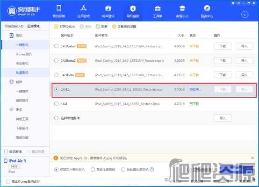259x187 pixels.
Task: Click the orange warning icon in Apple ID notice
Action: tap(56, 158)
